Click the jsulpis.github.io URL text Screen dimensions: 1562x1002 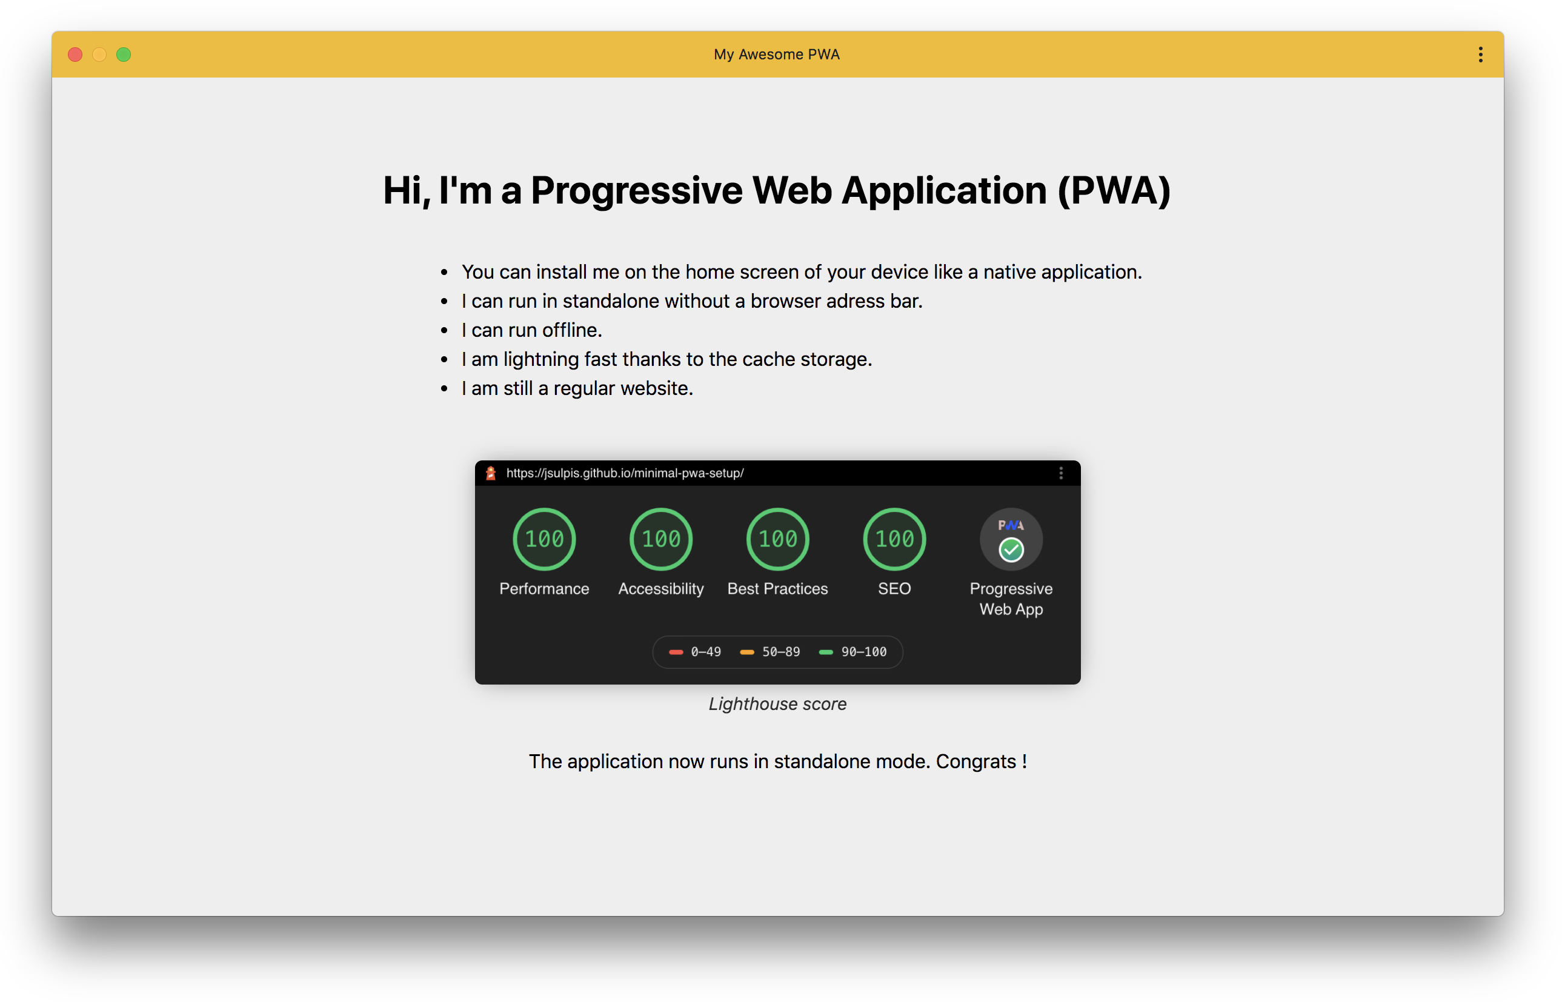tap(625, 473)
